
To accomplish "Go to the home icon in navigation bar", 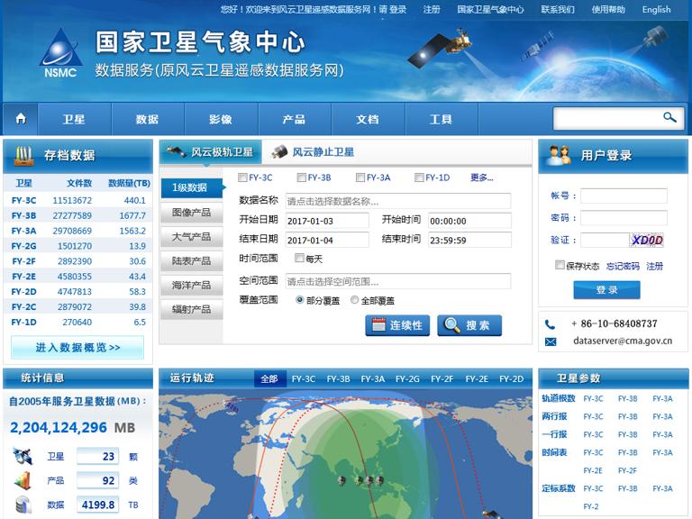I will pos(21,119).
